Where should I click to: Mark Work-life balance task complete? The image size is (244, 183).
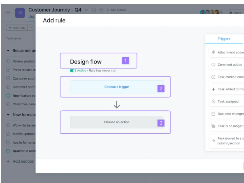tap(8, 125)
